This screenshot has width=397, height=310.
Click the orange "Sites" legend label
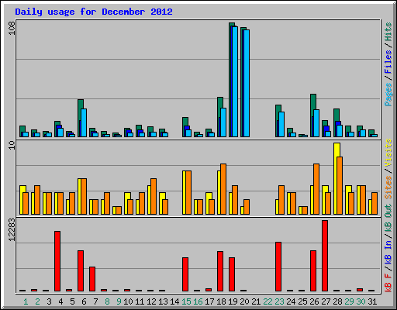tap(388, 188)
